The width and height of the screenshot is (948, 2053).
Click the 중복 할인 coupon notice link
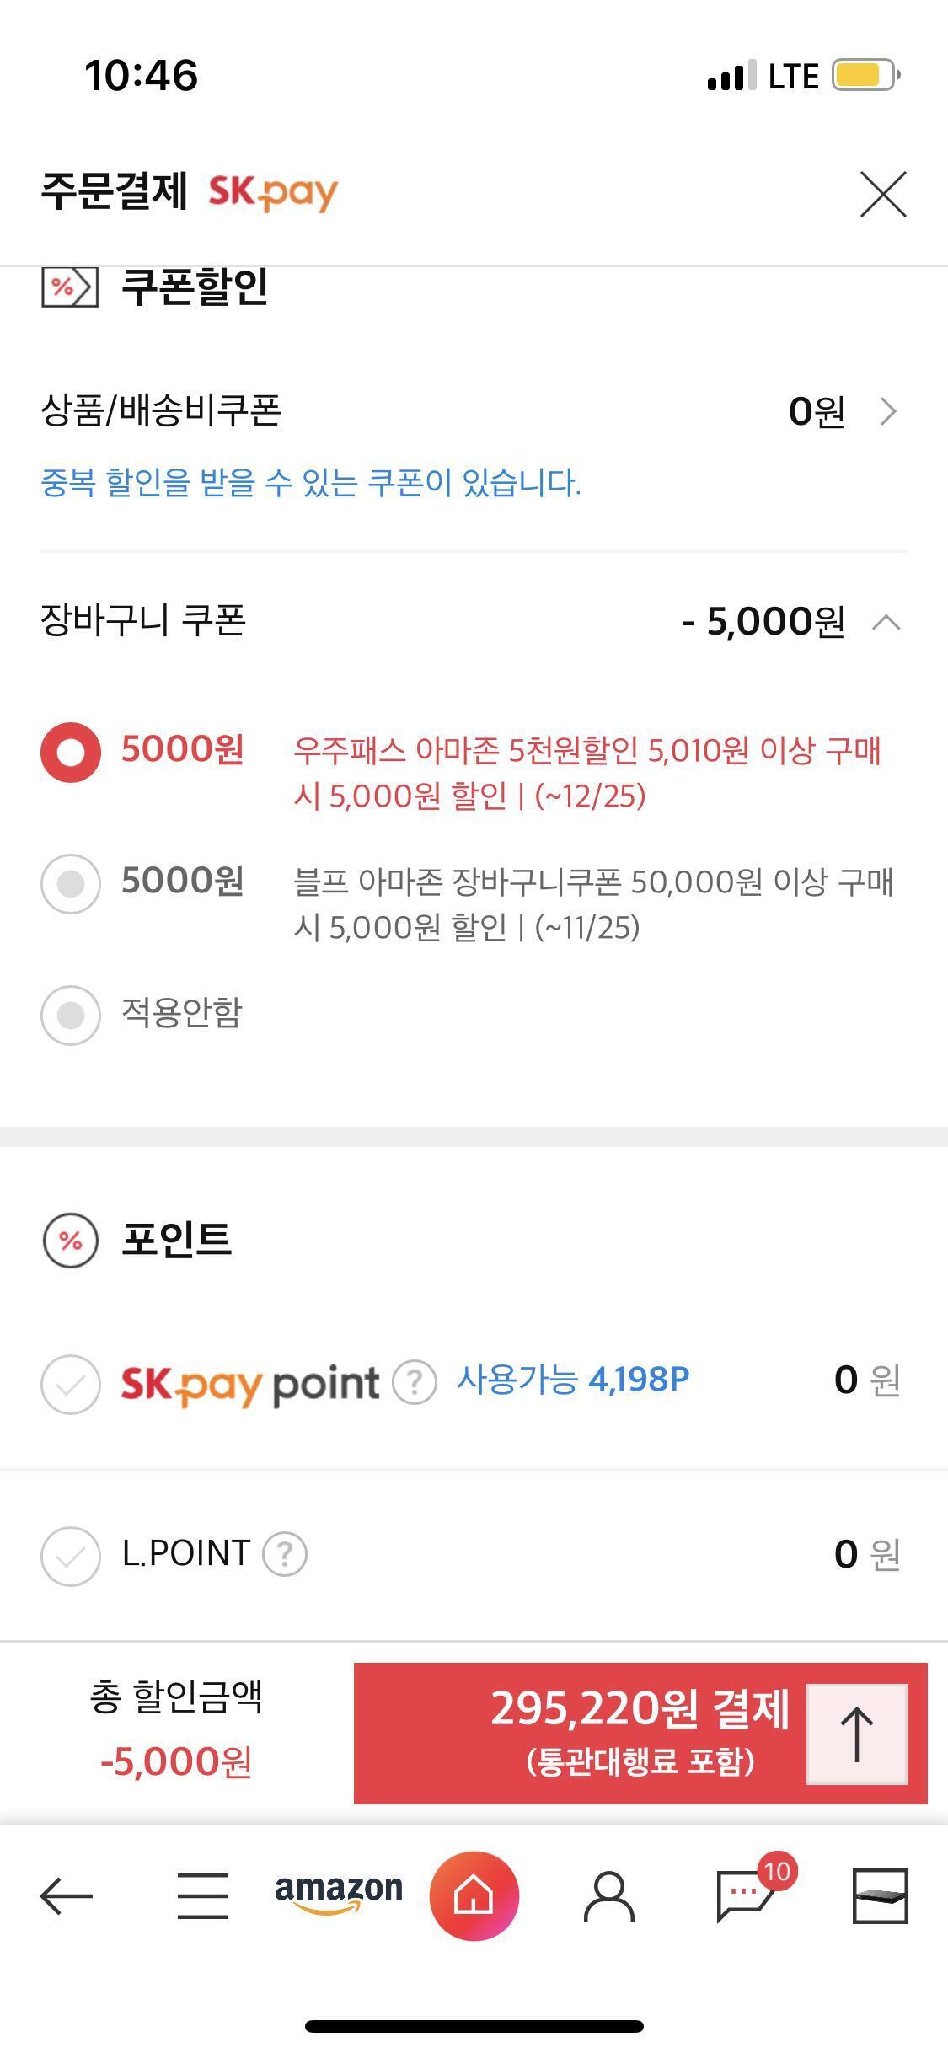tap(311, 483)
